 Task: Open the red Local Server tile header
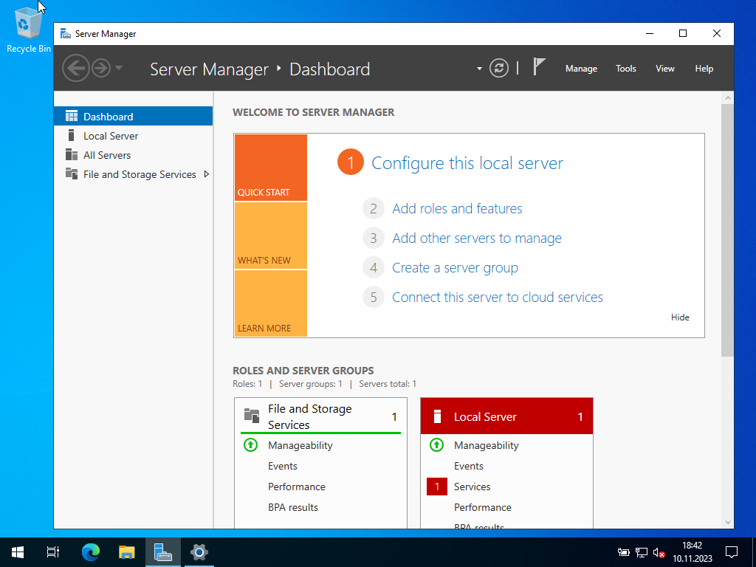click(x=506, y=416)
